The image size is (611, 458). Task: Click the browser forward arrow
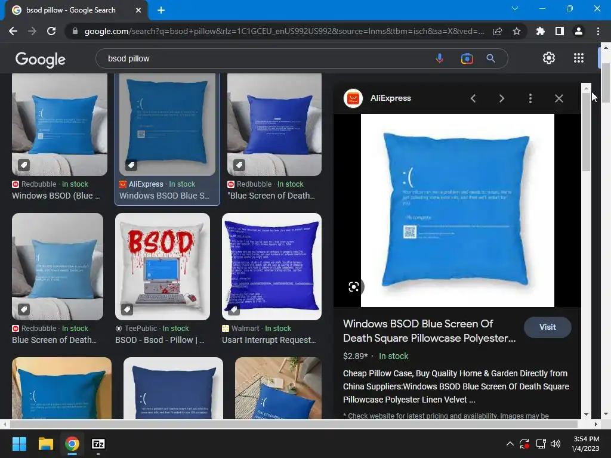pyautogui.click(x=32, y=31)
